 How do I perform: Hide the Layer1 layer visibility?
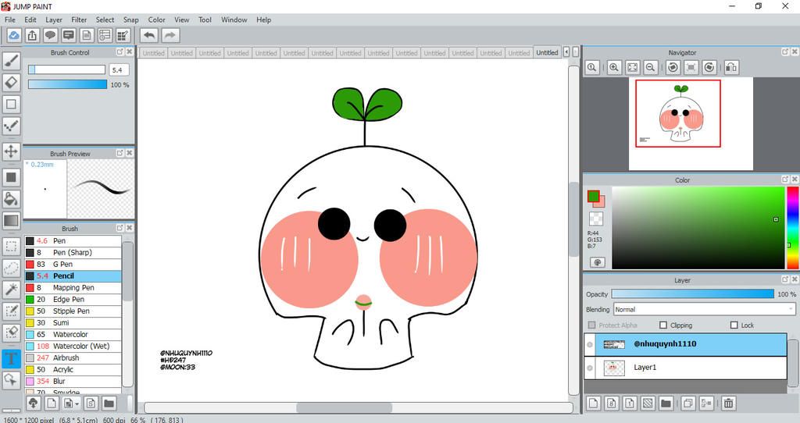[x=590, y=368]
